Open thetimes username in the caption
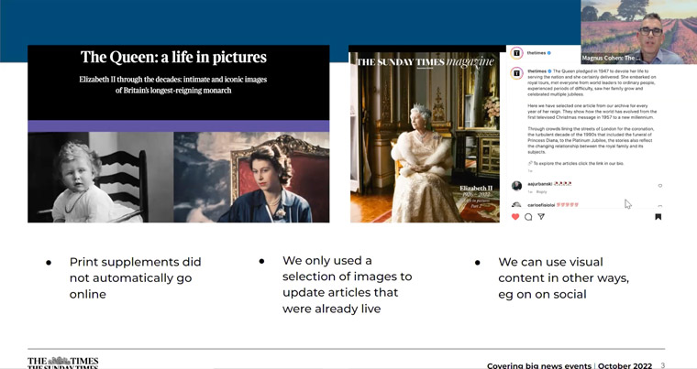Viewport: 697px width, 369px height. click(537, 71)
